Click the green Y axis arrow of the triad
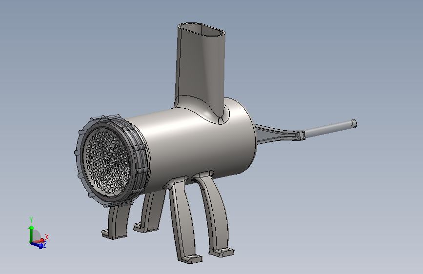Viewport: 423px width, 274px height. 31,234
